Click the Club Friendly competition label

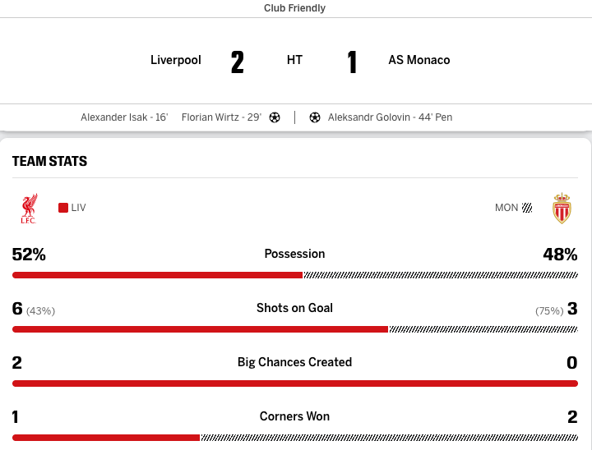click(294, 8)
